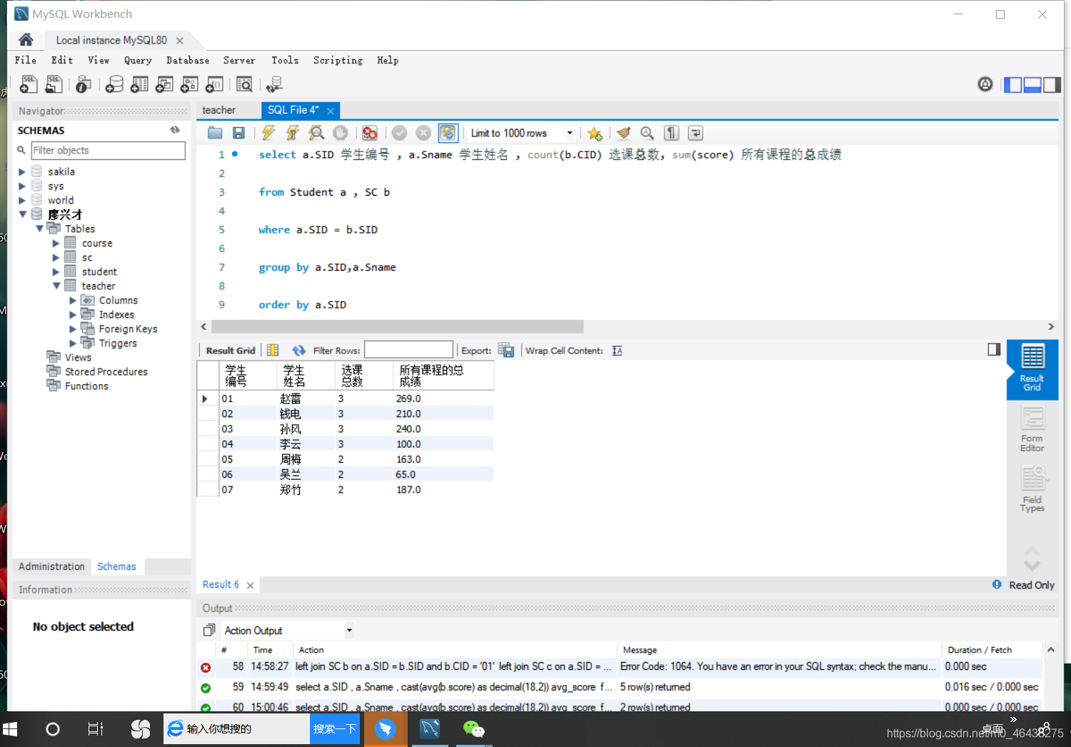Toggle the right sidebar panel visibility

coord(1052,85)
